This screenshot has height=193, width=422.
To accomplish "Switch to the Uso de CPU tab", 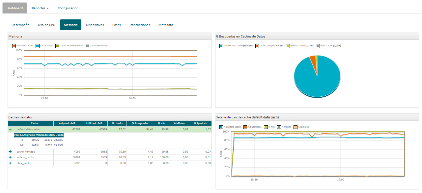I will [46, 25].
